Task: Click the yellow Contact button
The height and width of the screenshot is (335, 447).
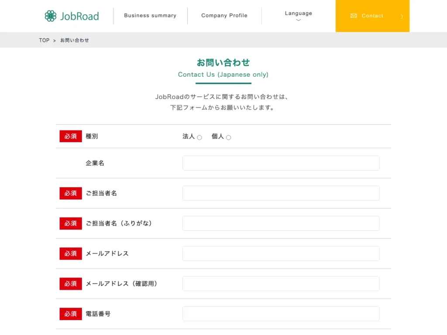Action: point(372,16)
